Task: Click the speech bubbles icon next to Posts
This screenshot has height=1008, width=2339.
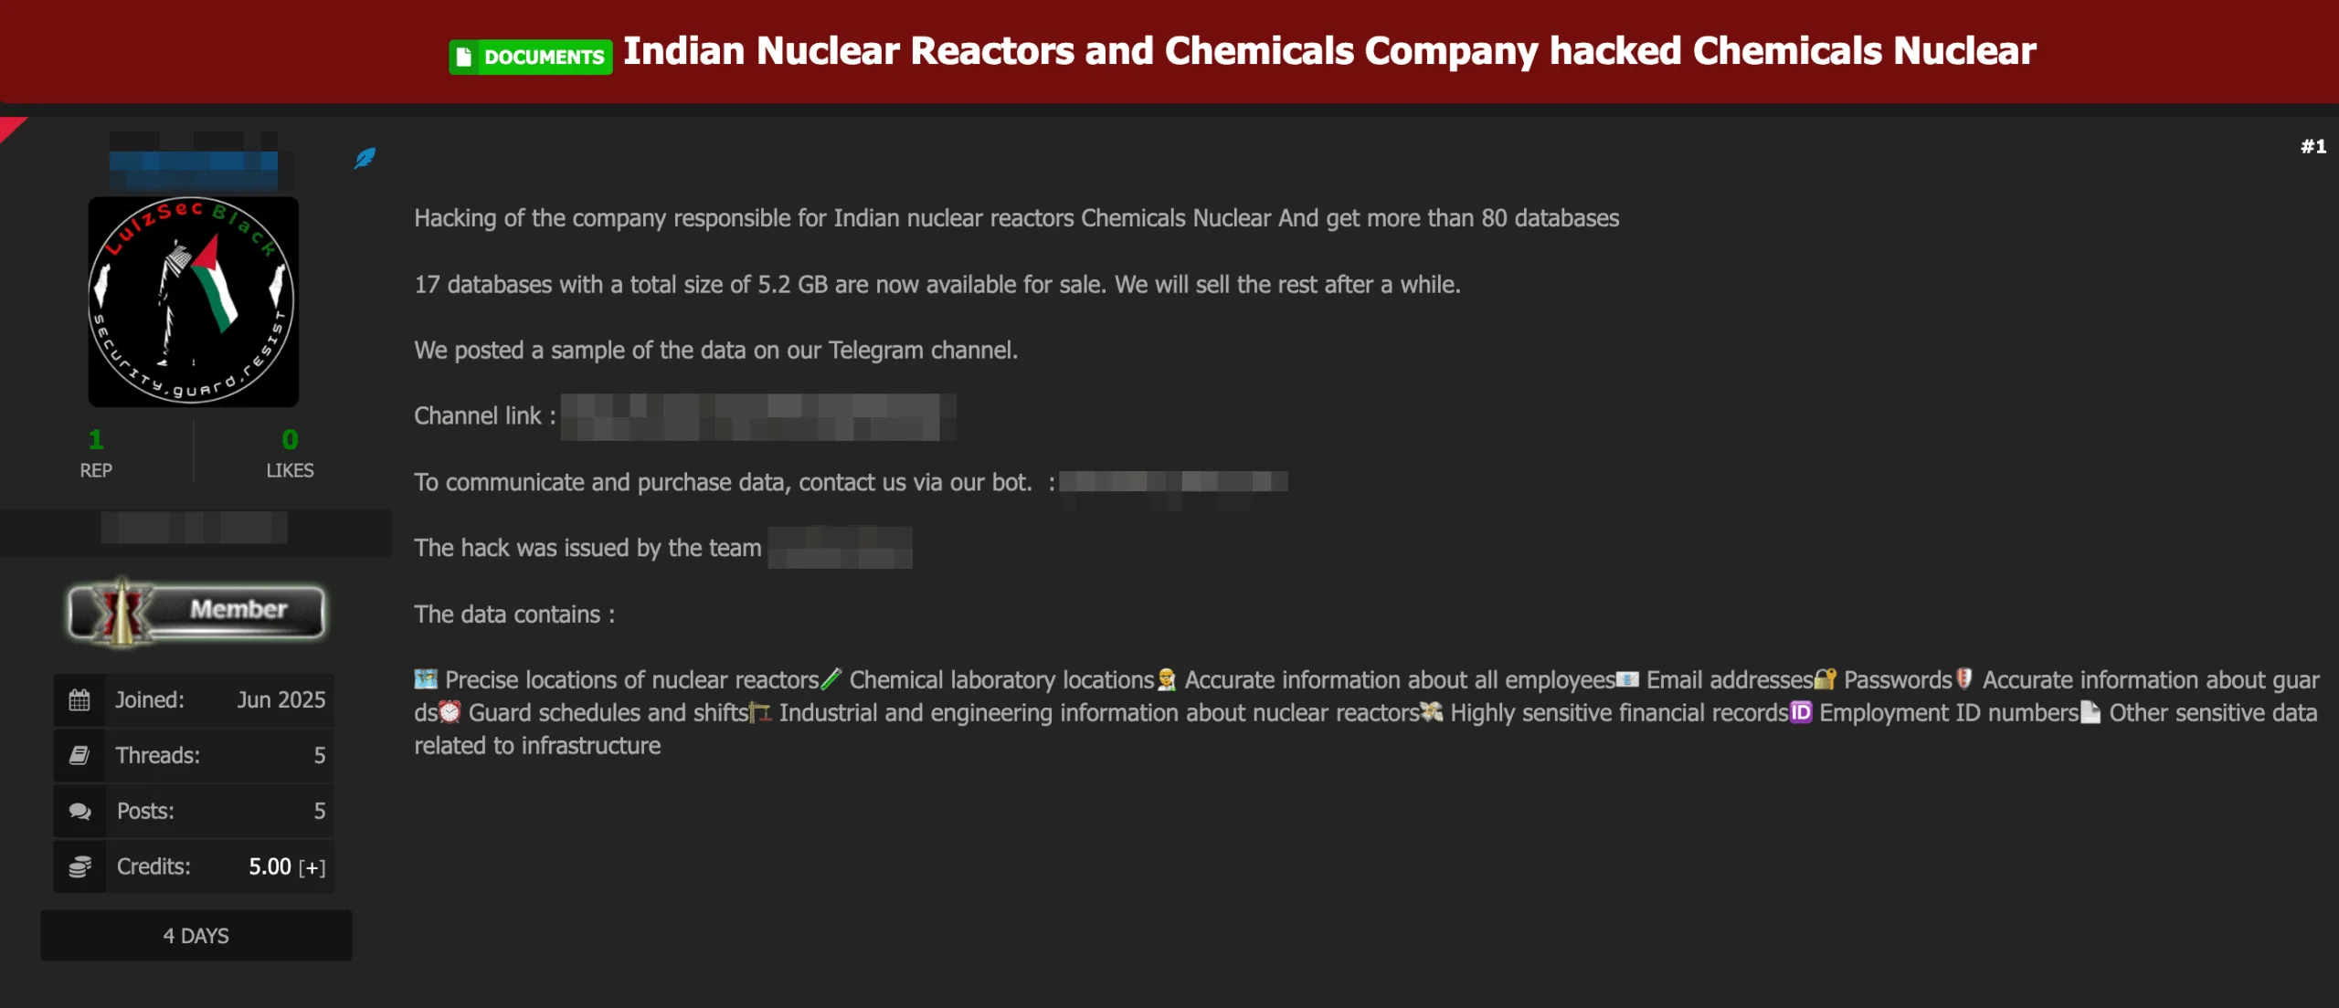Action: tap(80, 811)
